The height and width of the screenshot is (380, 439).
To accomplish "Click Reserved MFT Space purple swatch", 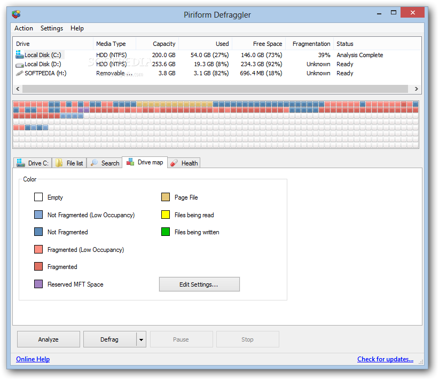I will pos(38,284).
